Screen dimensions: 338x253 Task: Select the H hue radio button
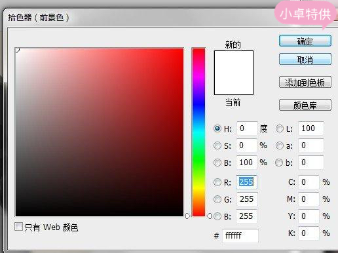pyautogui.click(x=217, y=128)
